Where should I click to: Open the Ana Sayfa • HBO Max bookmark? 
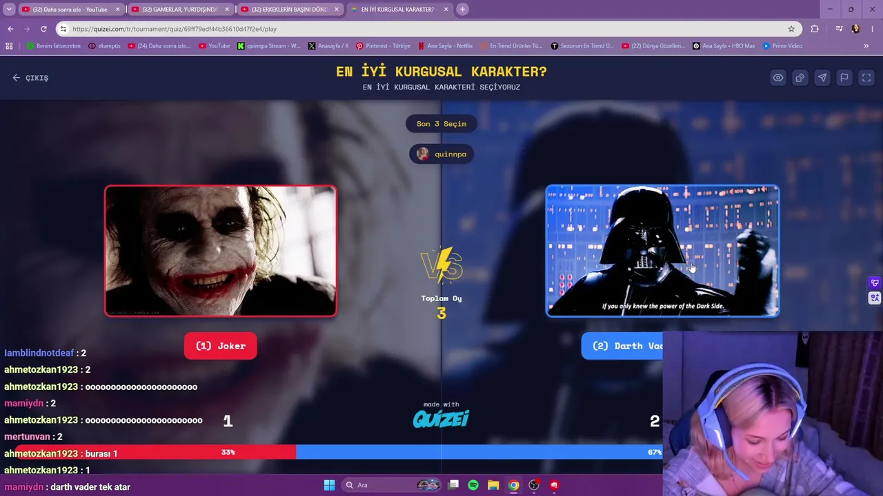coord(724,46)
